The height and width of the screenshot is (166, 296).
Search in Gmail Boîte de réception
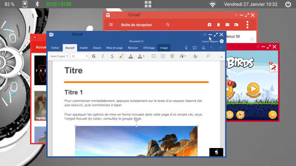click(168, 24)
